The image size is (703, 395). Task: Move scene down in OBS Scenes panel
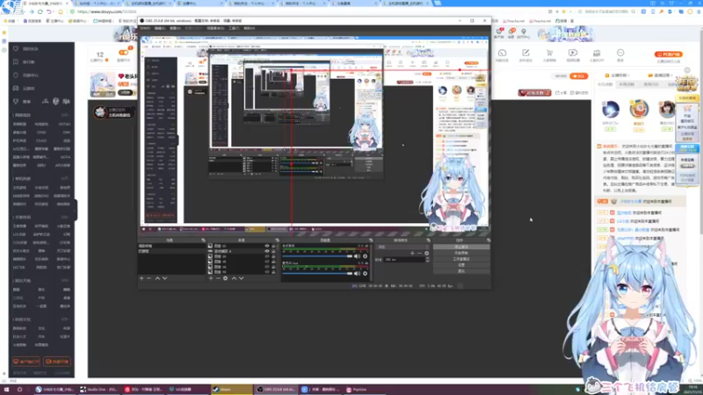pos(164,278)
